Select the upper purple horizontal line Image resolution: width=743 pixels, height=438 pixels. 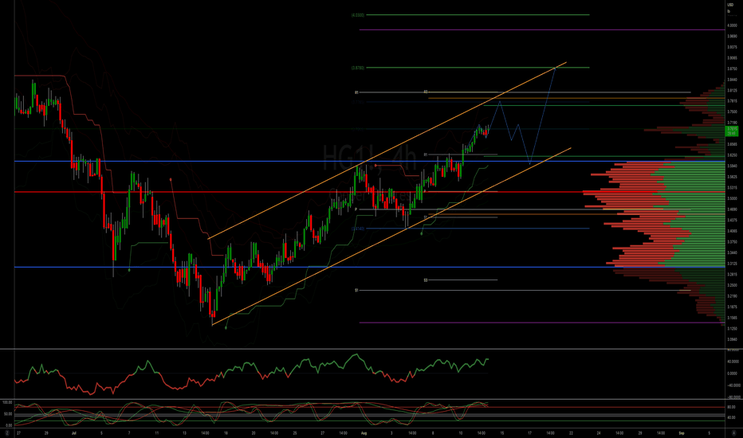(542, 29)
